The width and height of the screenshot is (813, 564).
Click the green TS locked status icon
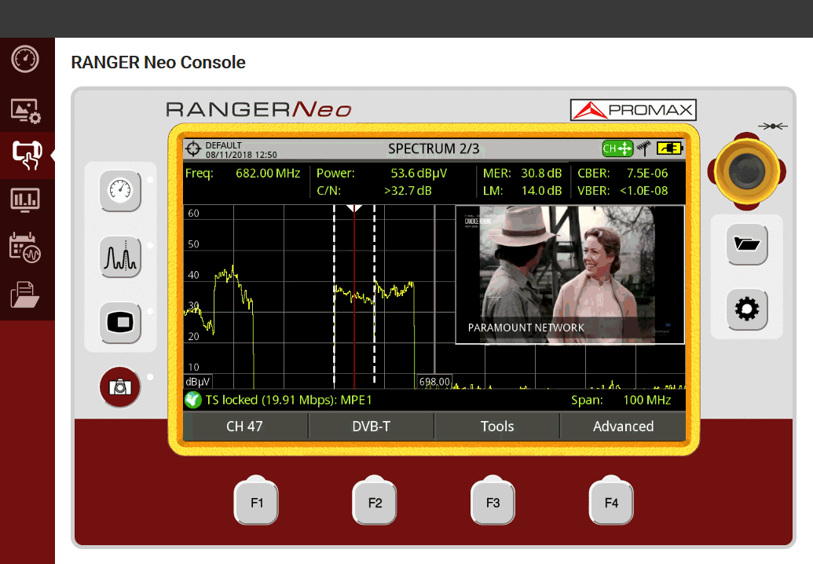point(193,400)
